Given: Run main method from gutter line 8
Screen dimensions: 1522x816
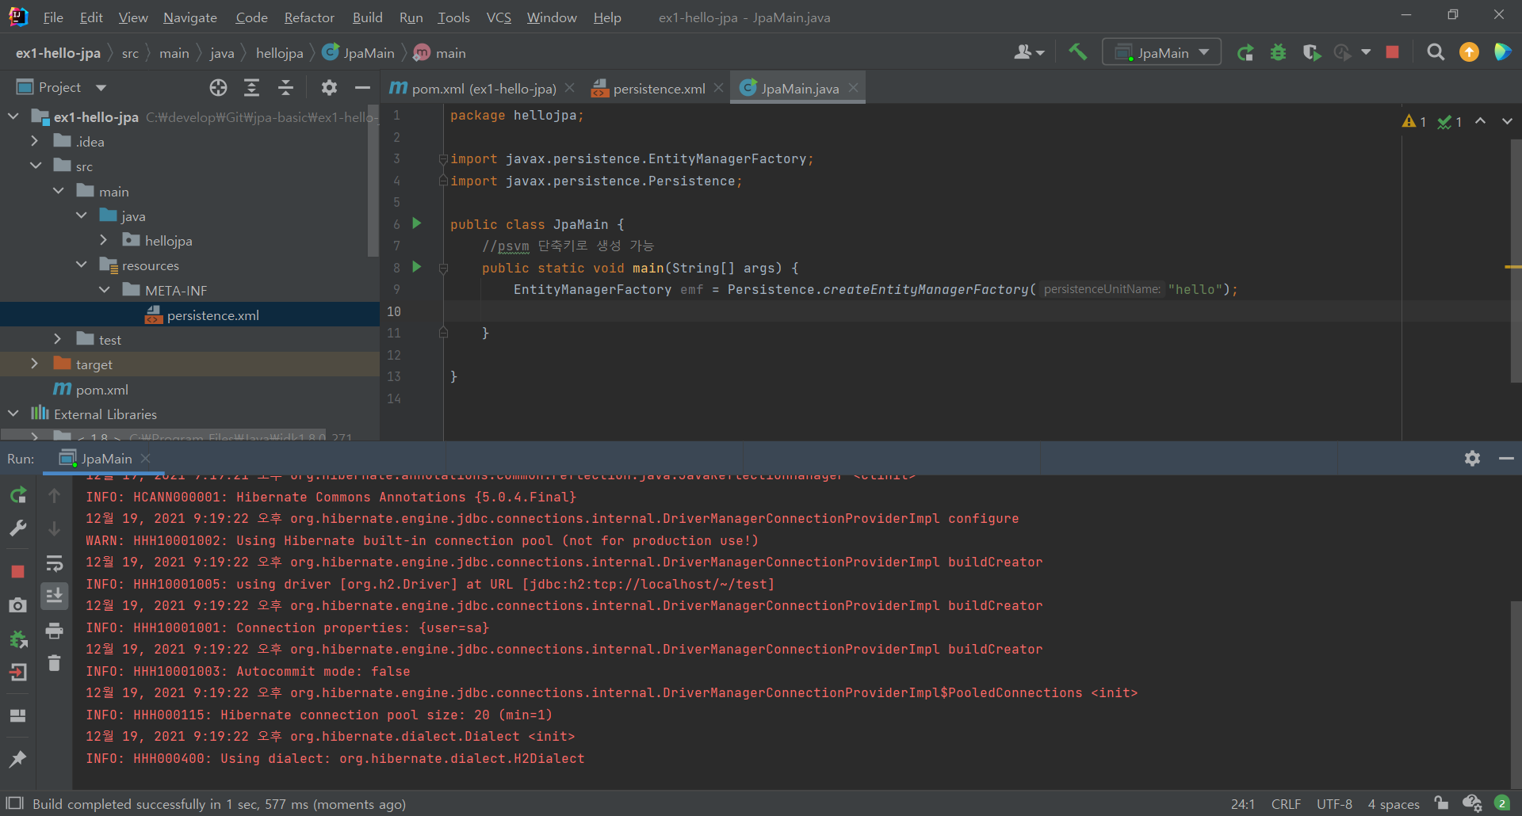Looking at the screenshot, I should click(x=417, y=267).
